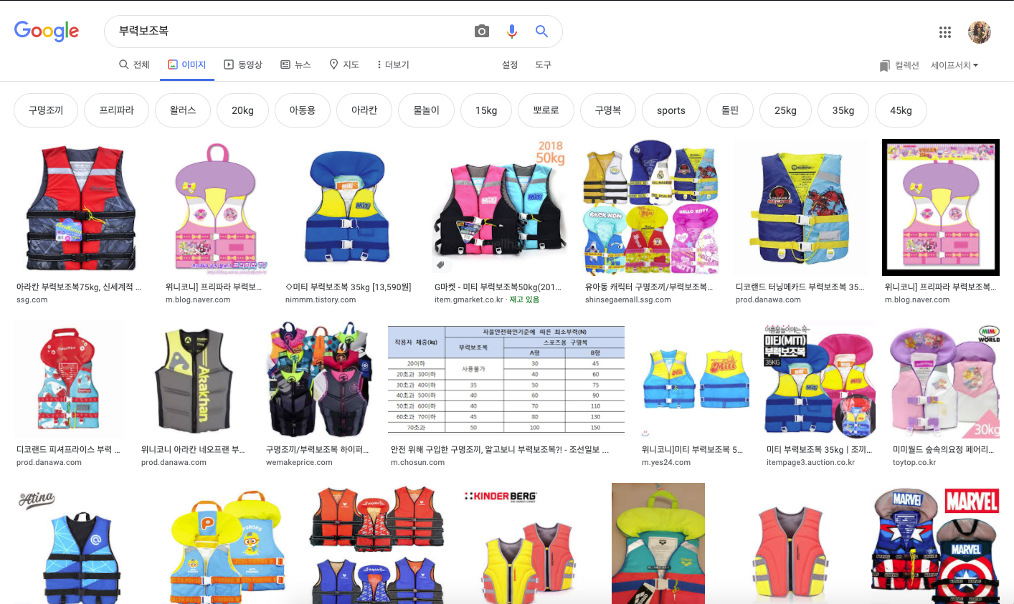This screenshot has height=604, width=1014.
Task: Open m.yes24.com source link
Action: tap(665, 462)
